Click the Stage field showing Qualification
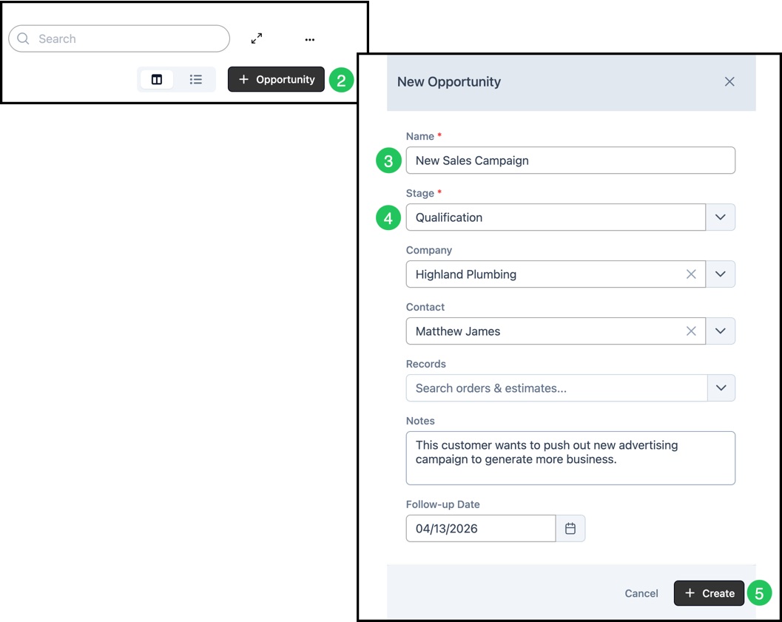 tap(556, 217)
